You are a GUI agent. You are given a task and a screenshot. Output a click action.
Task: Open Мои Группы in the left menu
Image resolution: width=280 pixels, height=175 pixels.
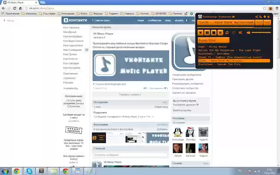click(x=70, y=54)
